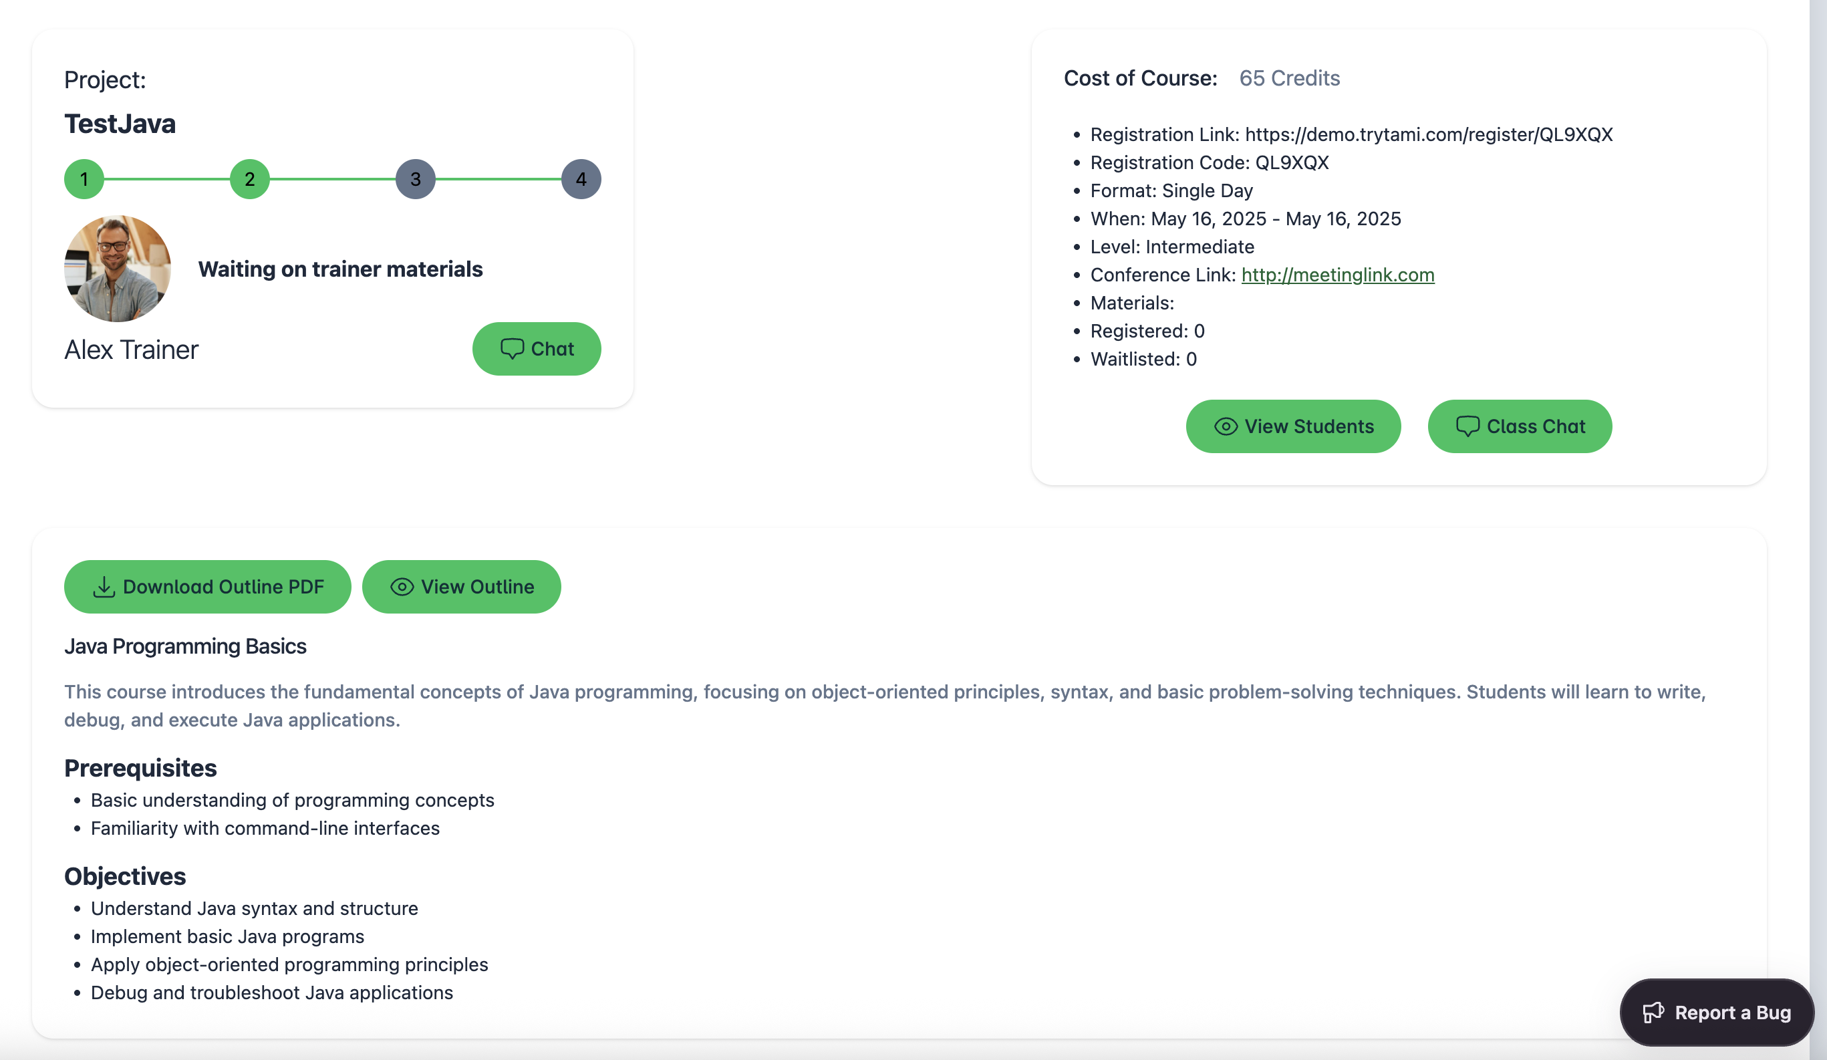Go to step 4 in the progress tracker

point(581,179)
